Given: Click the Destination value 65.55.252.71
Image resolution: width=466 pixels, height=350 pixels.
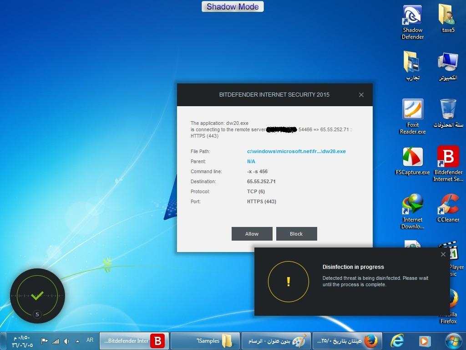Looking at the screenshot, I should (261, 181).
